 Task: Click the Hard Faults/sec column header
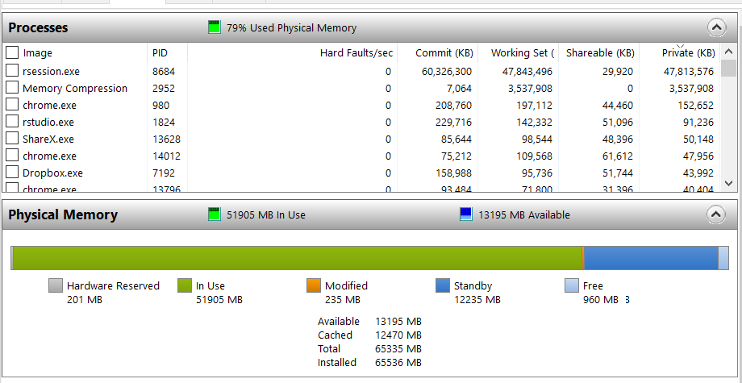(x=356, y=53)
